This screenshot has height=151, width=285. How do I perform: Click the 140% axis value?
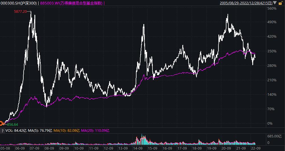tap(272, 95)
